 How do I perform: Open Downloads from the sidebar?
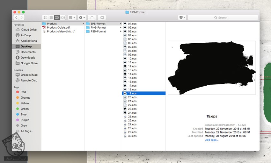[28, 58]
